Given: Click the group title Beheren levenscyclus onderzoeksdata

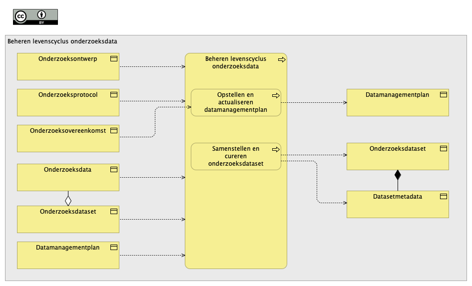Looking at the screenshot, I should coord(62,41).
